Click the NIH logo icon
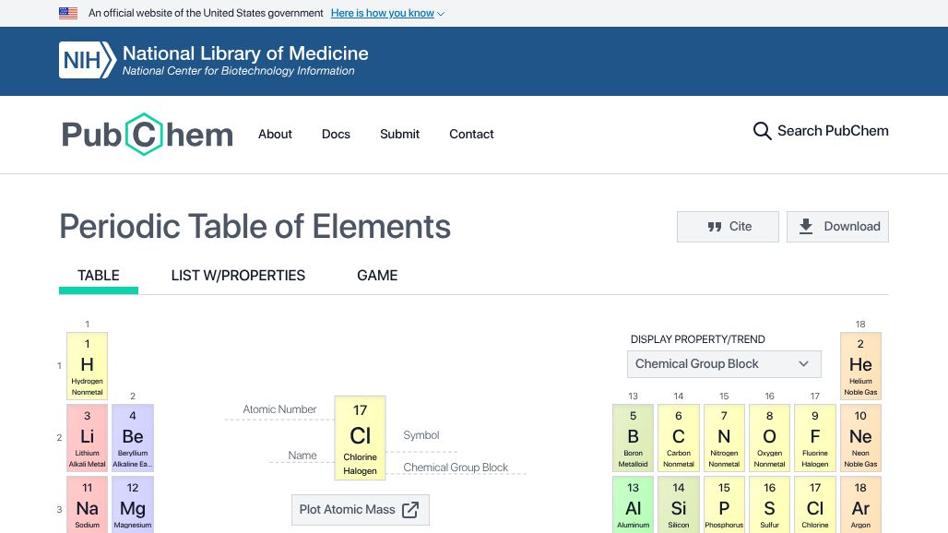This screenshot has width=948, height=533. click(x=87, y=61)
